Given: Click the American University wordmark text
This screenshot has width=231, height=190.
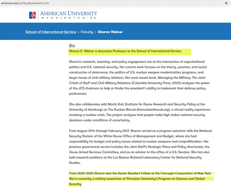Looking at the screenshot, I should click(x=69, y=15).
